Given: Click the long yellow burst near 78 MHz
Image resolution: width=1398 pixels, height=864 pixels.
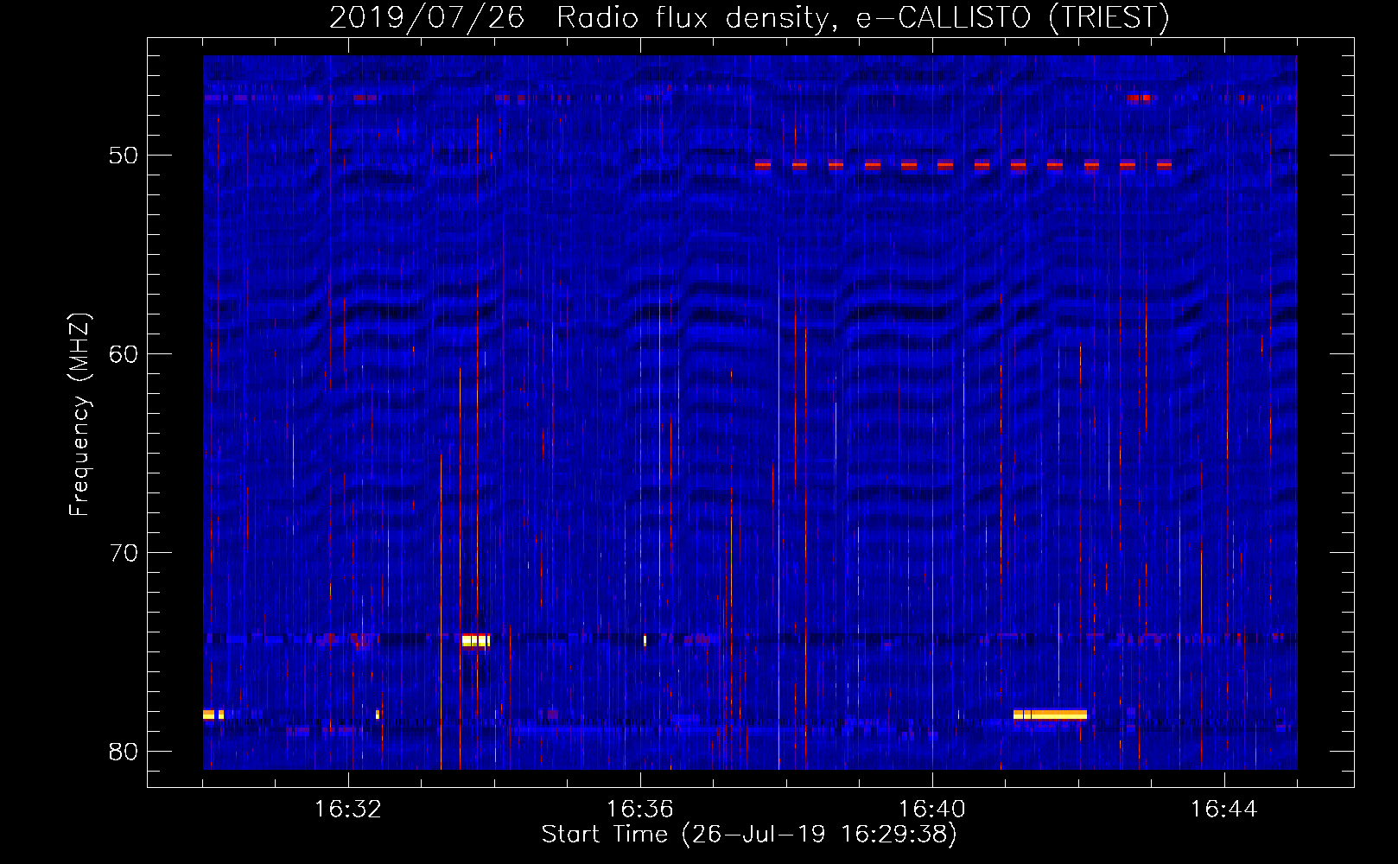Looking at the screenshot, I should coord(1050,715).
